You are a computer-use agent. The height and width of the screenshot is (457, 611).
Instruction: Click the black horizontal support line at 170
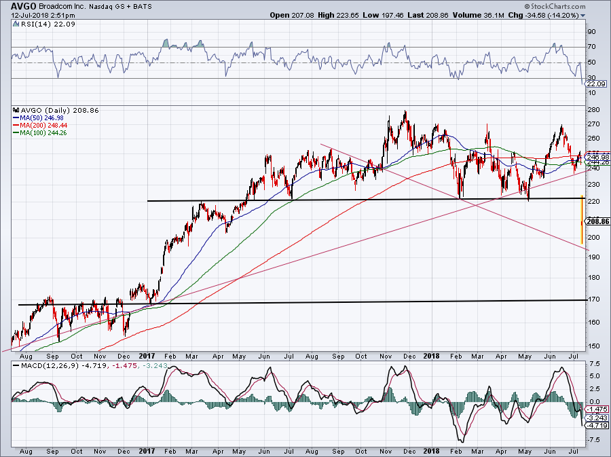click(302, 302)
